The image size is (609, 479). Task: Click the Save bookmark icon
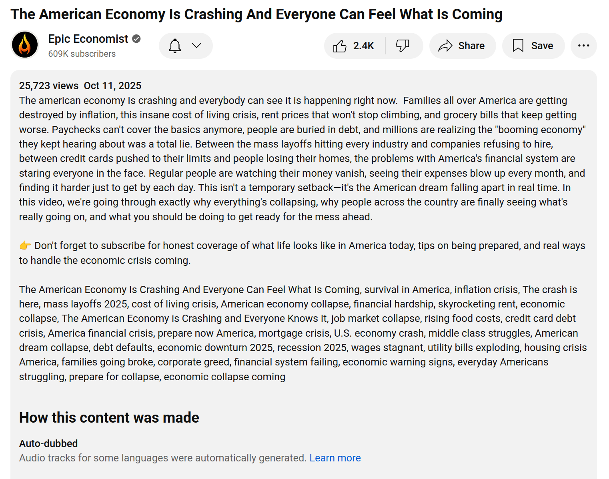click(x=518, y=46)
